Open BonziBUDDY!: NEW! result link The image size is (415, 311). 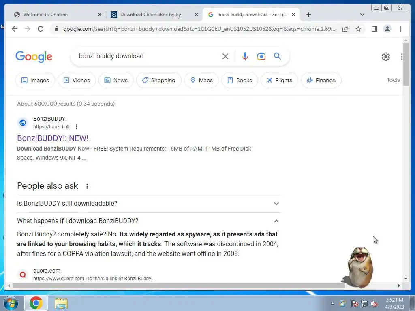[53, 138]
